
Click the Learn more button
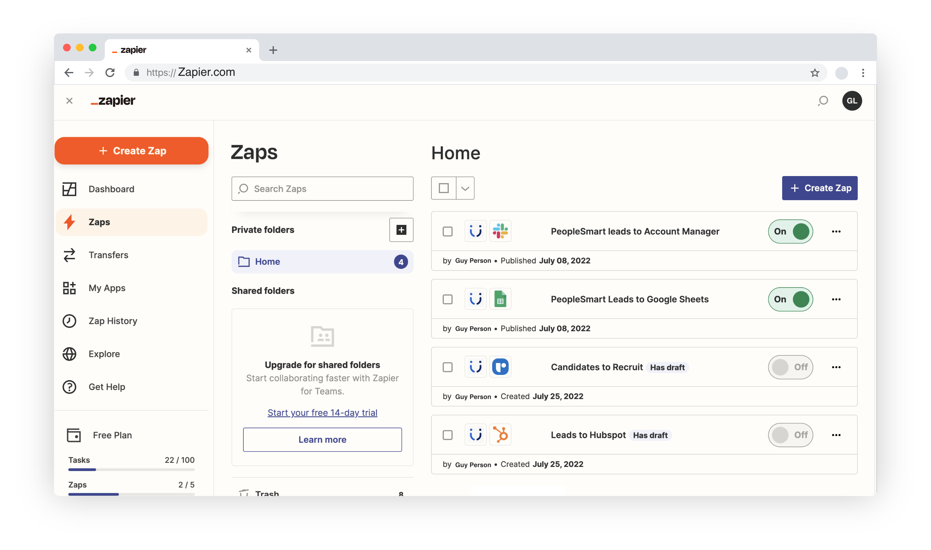point(322,439)
